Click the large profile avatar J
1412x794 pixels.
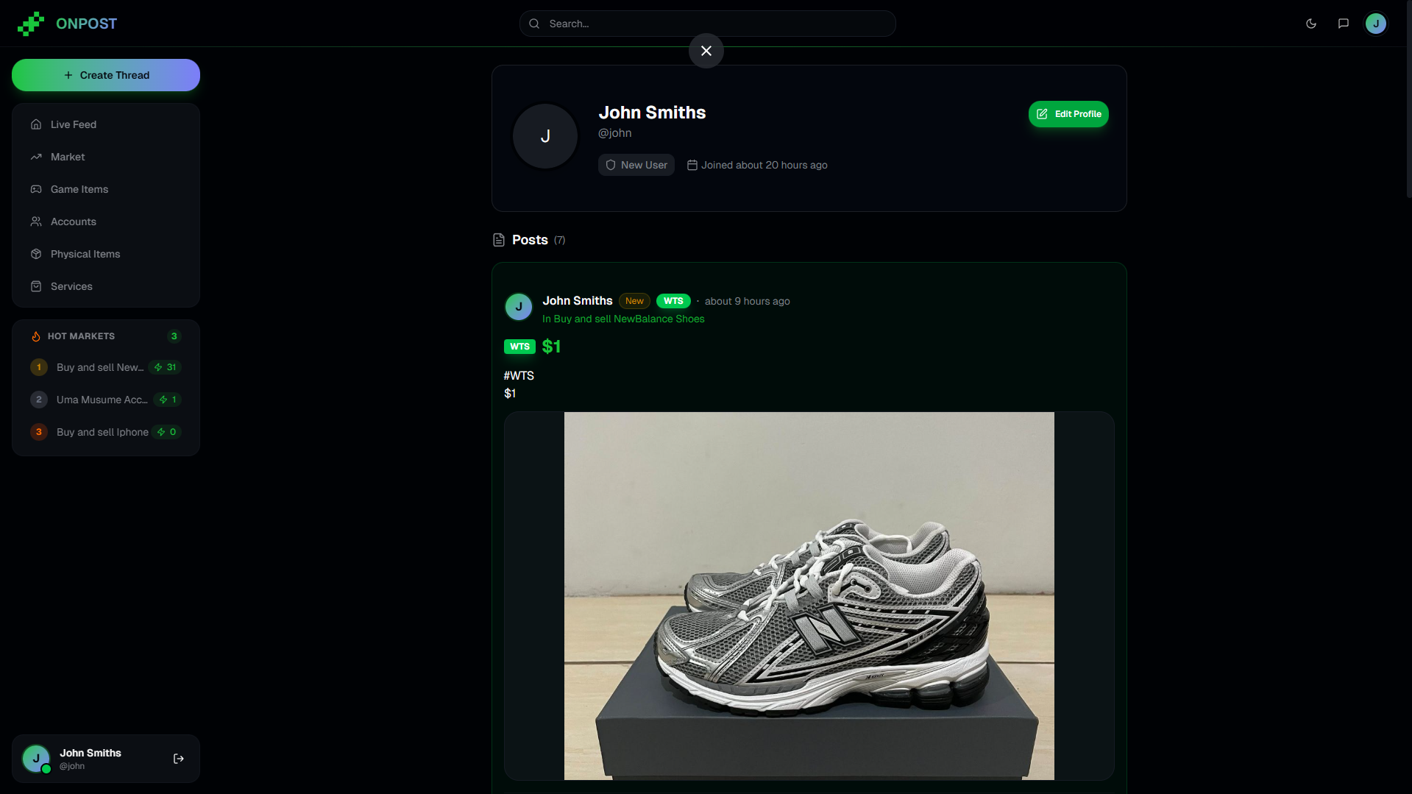tap(545, 136)
